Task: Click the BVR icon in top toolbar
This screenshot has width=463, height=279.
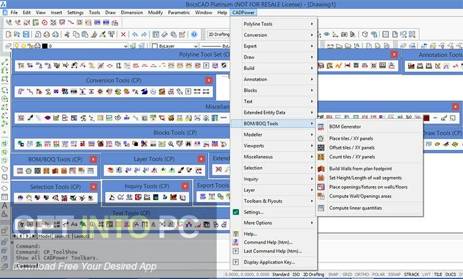Action: tap(106, 22)
